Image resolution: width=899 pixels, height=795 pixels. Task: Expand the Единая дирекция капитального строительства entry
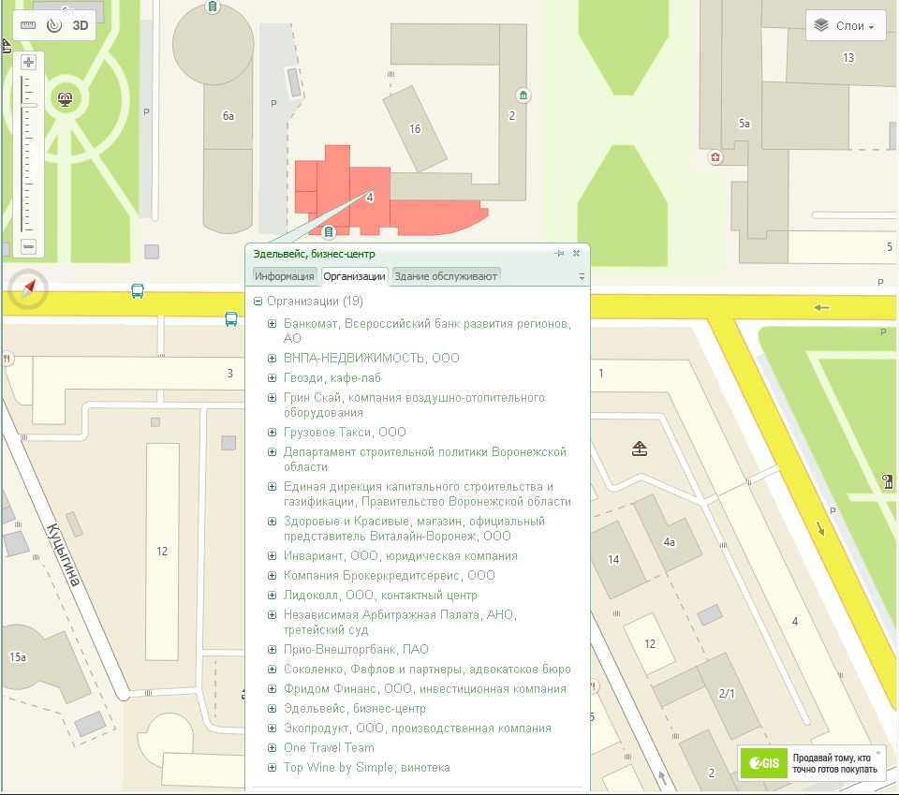(x=273, y=487)
